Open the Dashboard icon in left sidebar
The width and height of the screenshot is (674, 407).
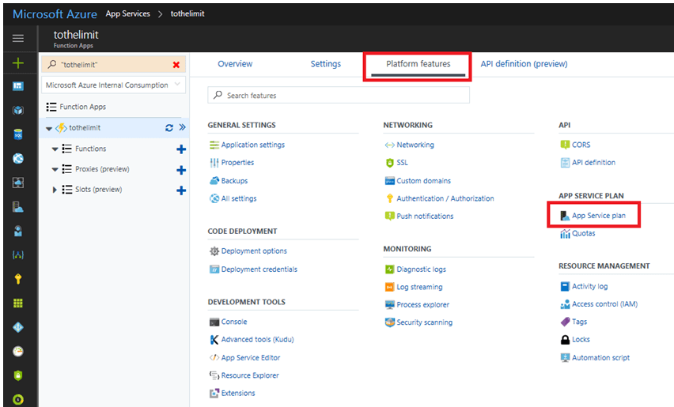pos(18,86)
